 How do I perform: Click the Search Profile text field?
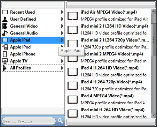(x=29, y=121)
